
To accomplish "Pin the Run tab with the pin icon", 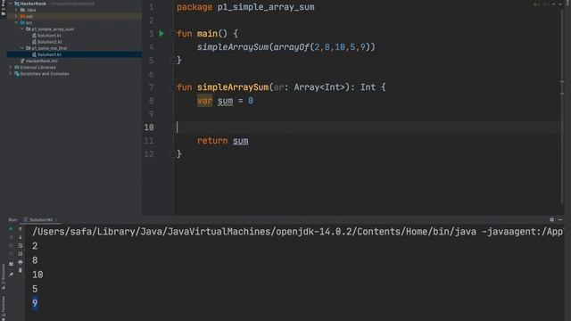I will coord(12,275).
